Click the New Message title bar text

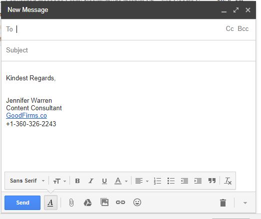28,10
